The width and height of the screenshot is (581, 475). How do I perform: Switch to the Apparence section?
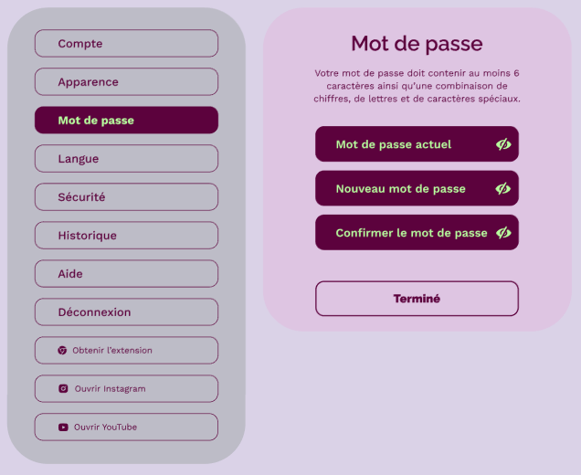click(x=126, y=82)
